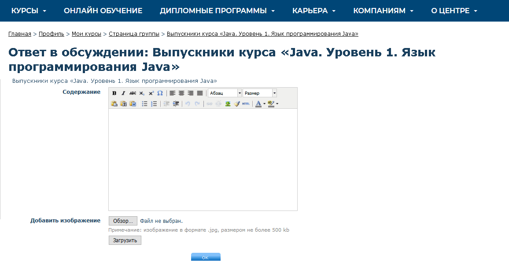Go to Главная in the breadcrumb
509x266 pixels.
[x=20, y=34]
